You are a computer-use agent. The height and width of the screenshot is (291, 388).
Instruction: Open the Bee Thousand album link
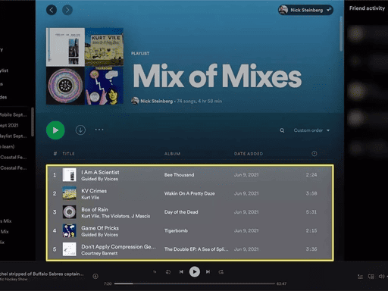click(179, 175)
